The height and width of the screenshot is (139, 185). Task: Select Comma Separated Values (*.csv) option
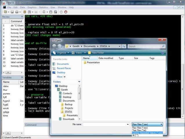coord(147,133)
